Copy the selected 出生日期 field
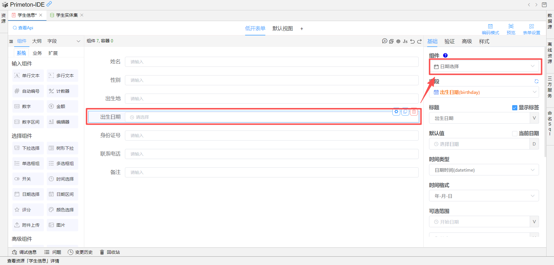Image resolution: width=554 pixels, height=265 pixels. click(405, 112)
